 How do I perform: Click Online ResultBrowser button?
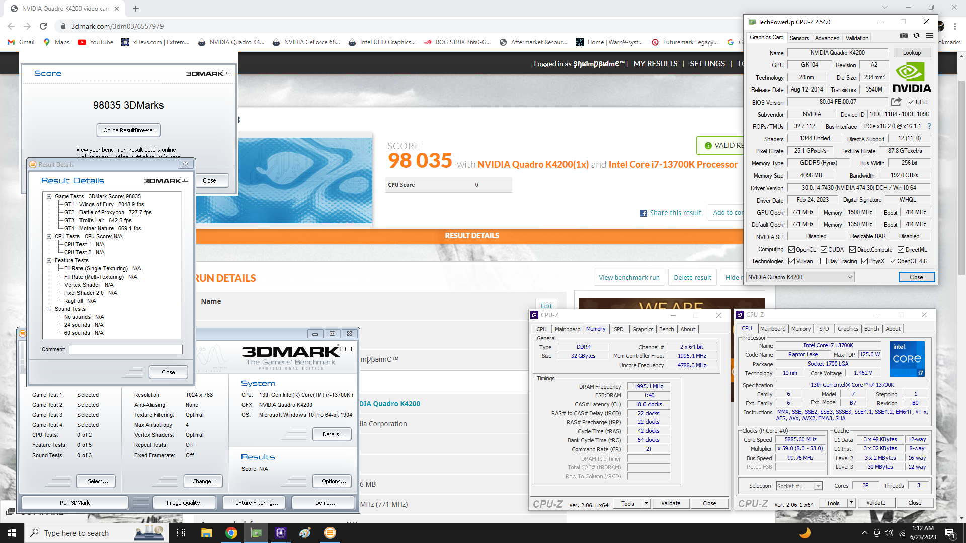129,130
